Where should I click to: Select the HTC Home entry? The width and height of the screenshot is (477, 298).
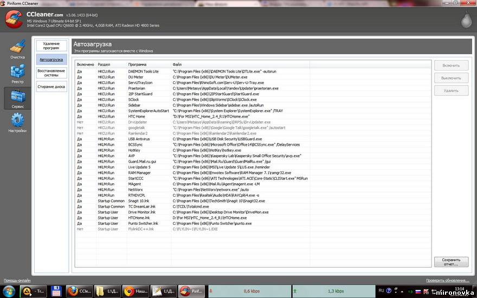coord(253,116)
